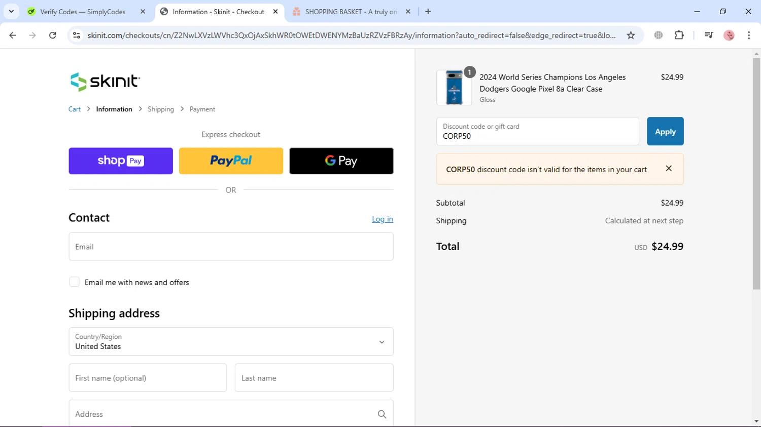The width and height of the screenshot is (761, 427).
Task: Pay with Google Pay button
Action: tap(341, 161)
